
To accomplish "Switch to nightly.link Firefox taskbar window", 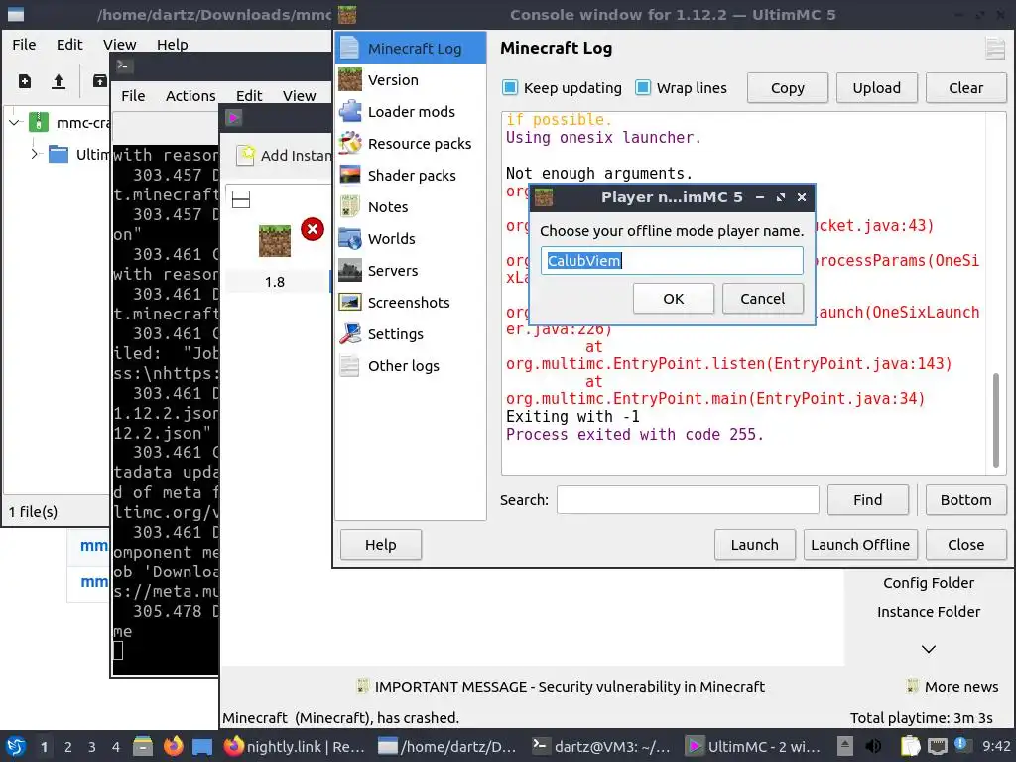I will click(296, 746).
